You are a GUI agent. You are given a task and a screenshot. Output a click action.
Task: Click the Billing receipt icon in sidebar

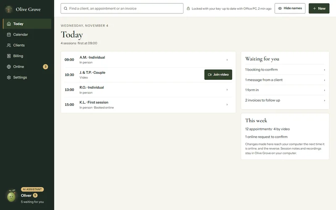point(9,56)
